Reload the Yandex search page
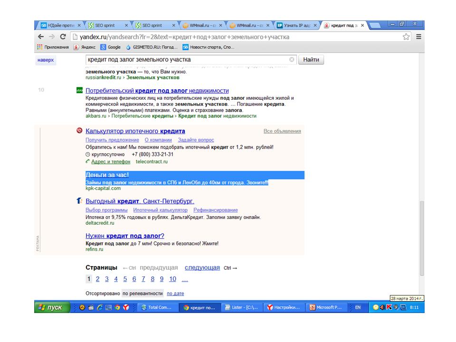This screenshot has height=342, width=456. coord(63,37)
